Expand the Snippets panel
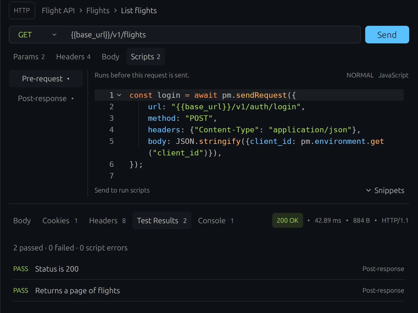The height and width of the screenshot is (313, 418). [x=385, y=190]
